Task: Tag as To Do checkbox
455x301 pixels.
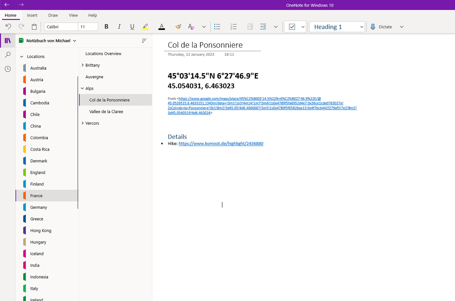Action: tap(292, 27)
